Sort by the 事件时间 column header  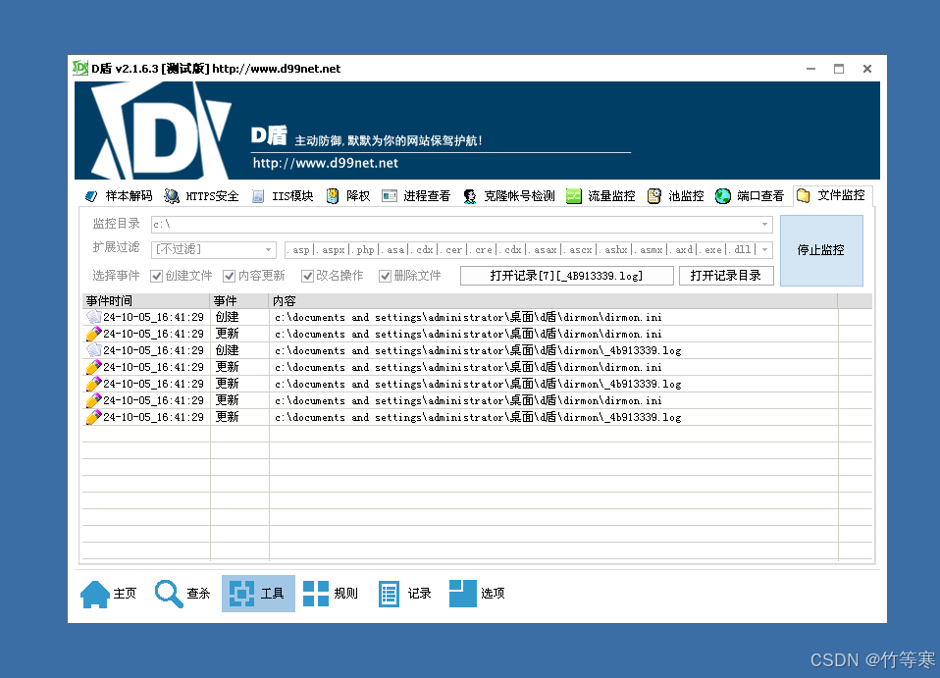146,301
